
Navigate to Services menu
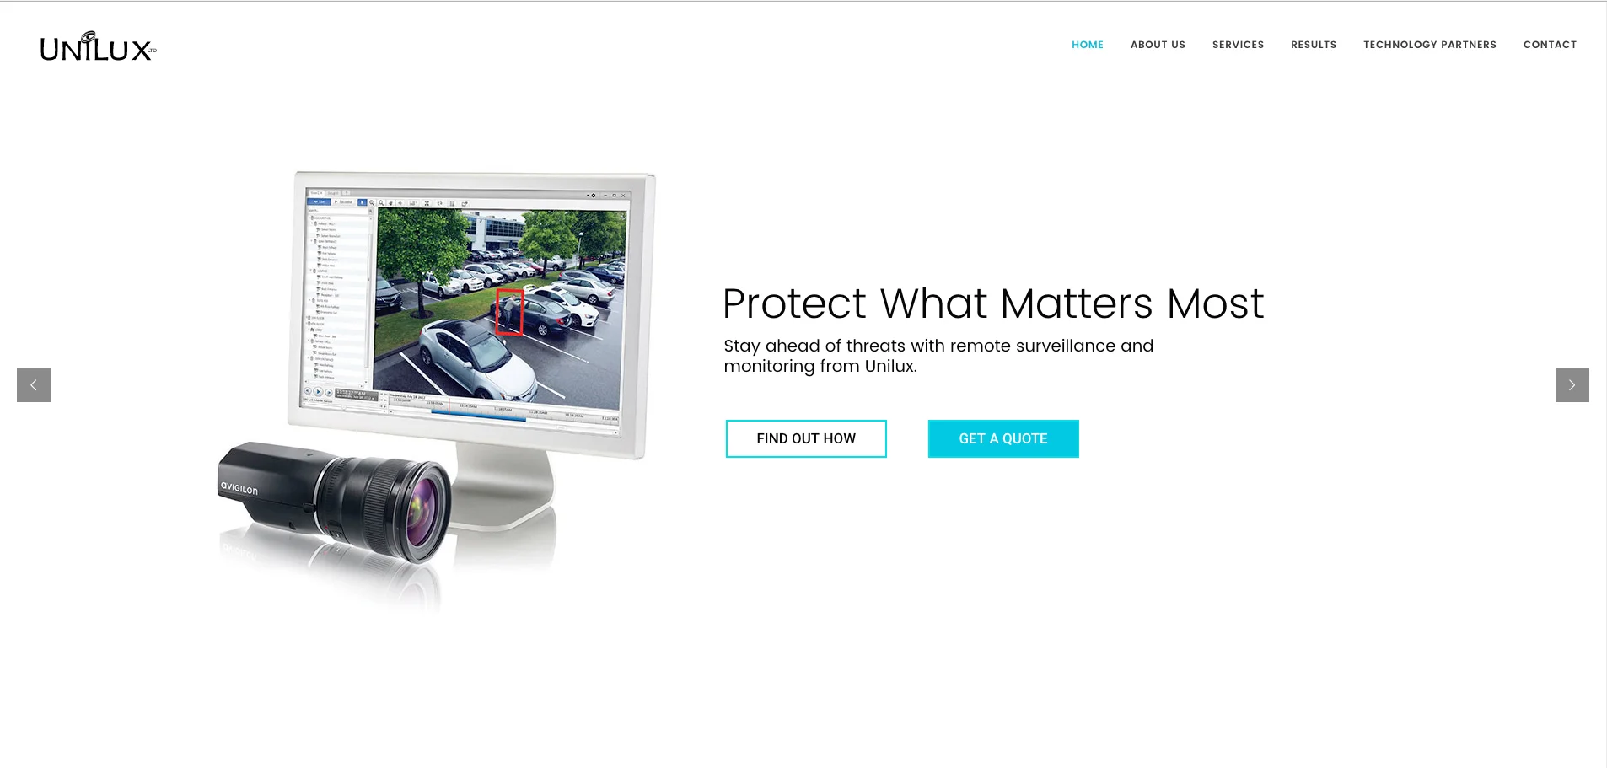1238,45
